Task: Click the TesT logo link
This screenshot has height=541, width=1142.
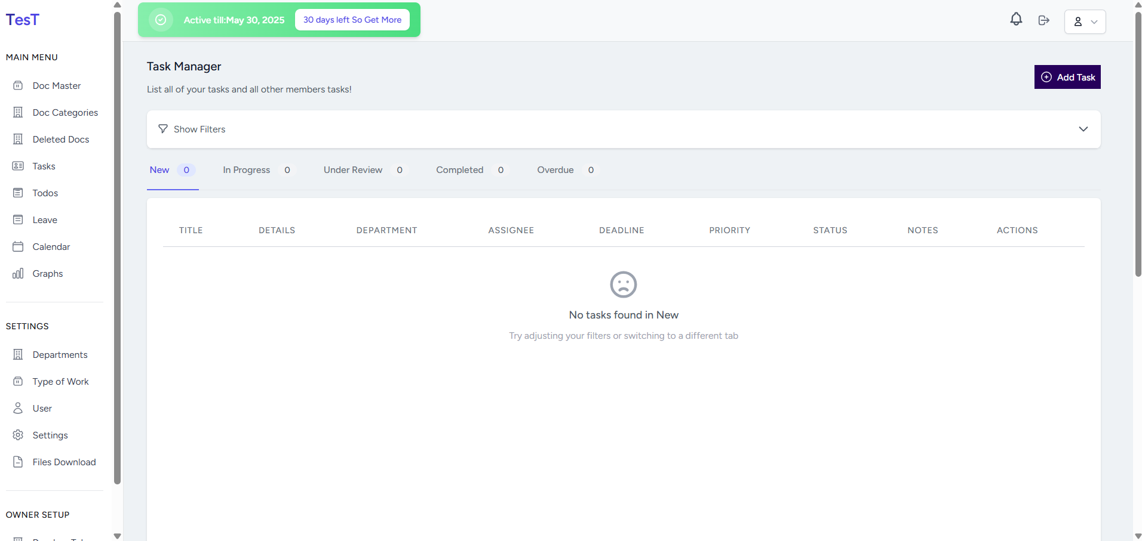Action: click(x=22, y=20)
